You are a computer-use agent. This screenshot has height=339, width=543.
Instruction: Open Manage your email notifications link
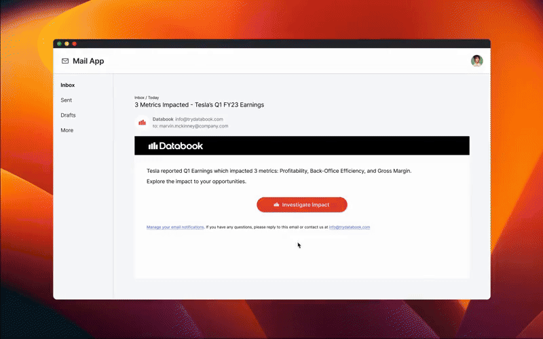175,227
